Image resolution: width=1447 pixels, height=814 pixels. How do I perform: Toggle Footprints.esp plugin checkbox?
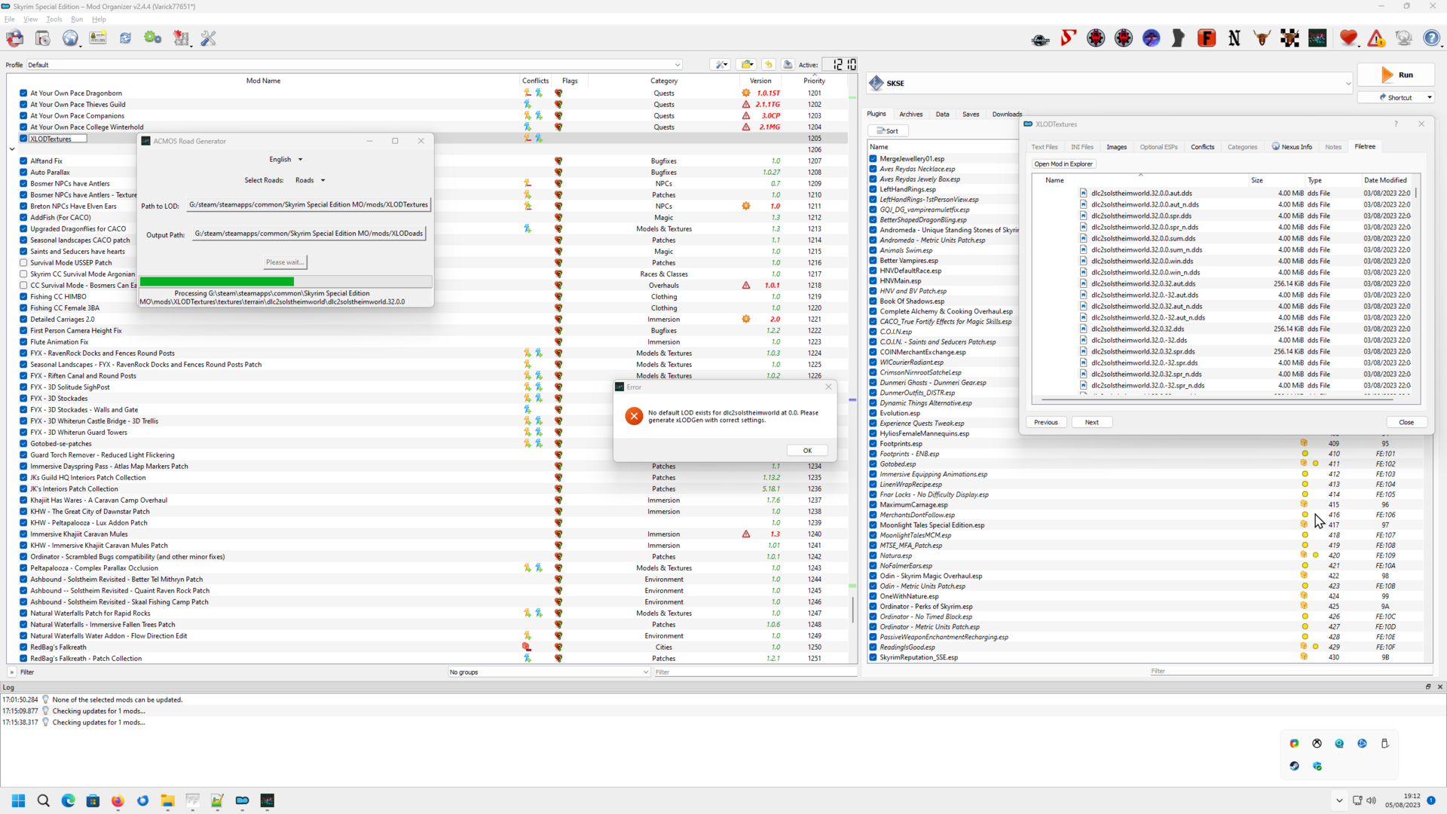(873, 444)
